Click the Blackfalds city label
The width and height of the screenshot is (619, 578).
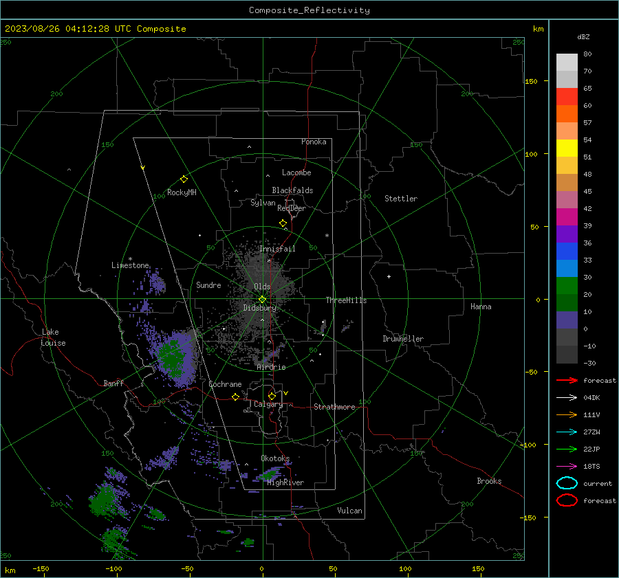(x=292, y=190)
